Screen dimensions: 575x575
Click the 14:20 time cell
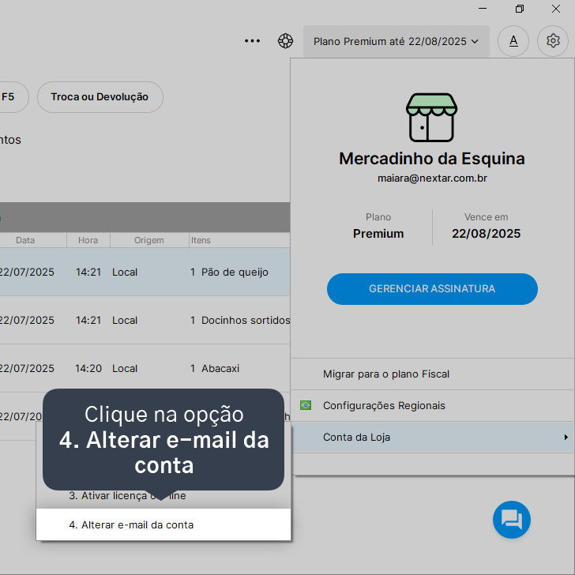click(88, 368)
